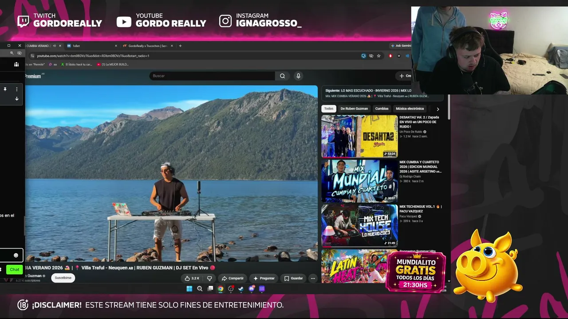Image resolution: width=568 pixels, height=319 pixels.
Task: Open the red extension icon in Chrome toolbar
Action: click(x=390, y=56)
